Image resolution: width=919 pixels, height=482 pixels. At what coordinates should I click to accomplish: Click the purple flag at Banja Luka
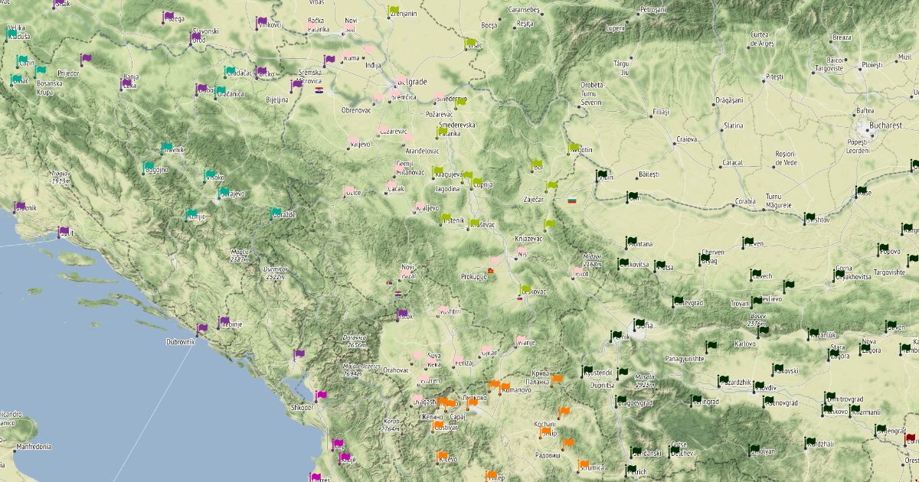(x=126, y=83)
